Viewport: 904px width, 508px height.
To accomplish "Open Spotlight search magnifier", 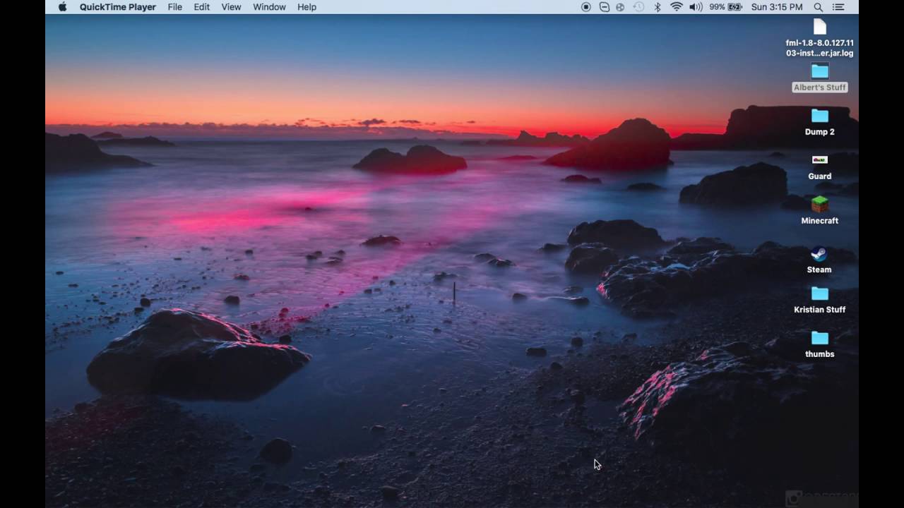I will point(819,7).
